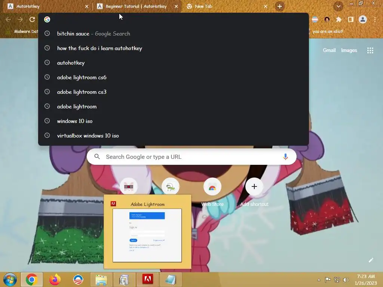Screen dimensions: 383x287
Task: Go back with the back arrow
Action: (8, 19)
